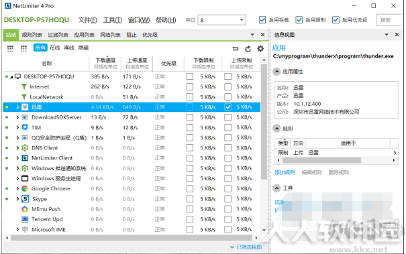Screen dimensions: 406x254
Task: Enable download limit checkbox for Google Chrome
Action: (x=190, y=188)
